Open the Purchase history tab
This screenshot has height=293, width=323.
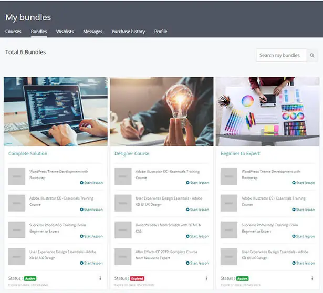128,32
